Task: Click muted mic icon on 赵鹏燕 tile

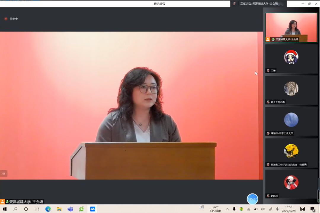Action: tap(268, 196)
